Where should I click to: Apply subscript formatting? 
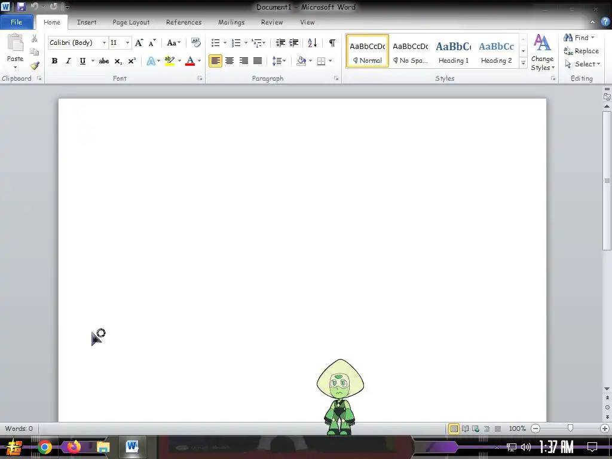(118, 61)
